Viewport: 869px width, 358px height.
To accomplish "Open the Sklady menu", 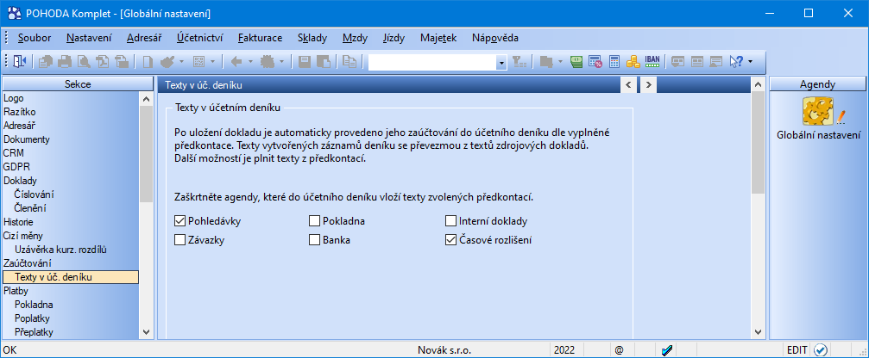I will coord(312,38).
